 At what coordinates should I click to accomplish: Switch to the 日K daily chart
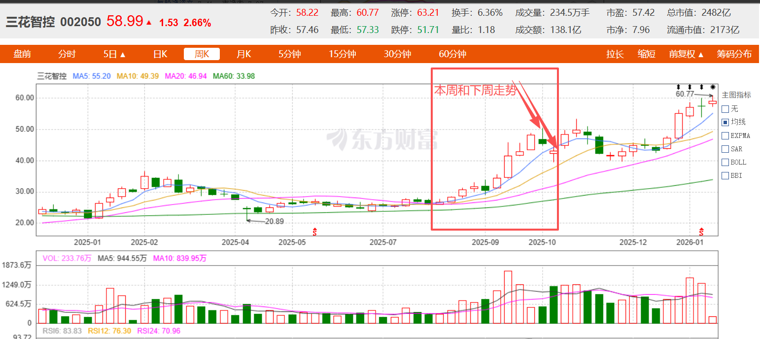click(x=160, y=54)
